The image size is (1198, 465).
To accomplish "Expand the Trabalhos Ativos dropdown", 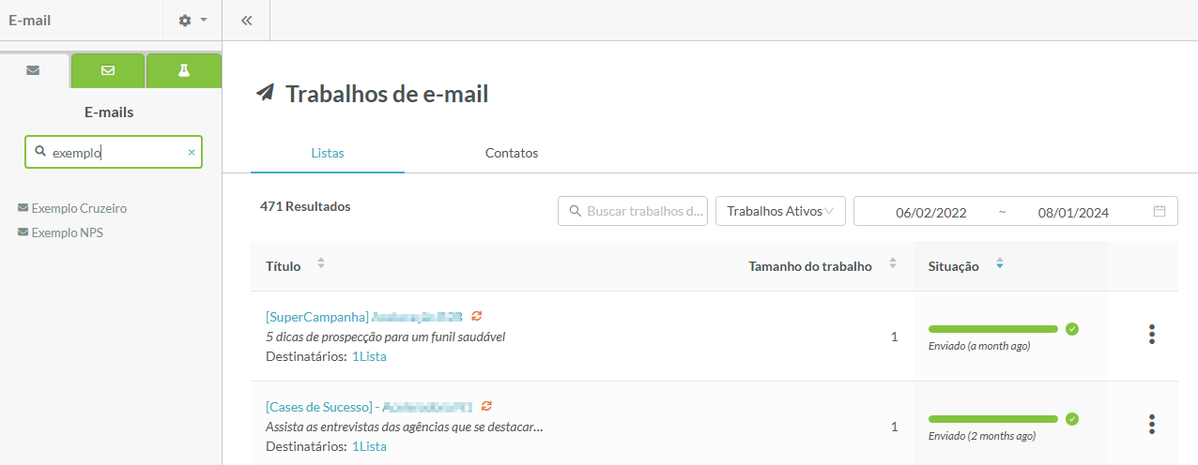I will tap(780, 212).
